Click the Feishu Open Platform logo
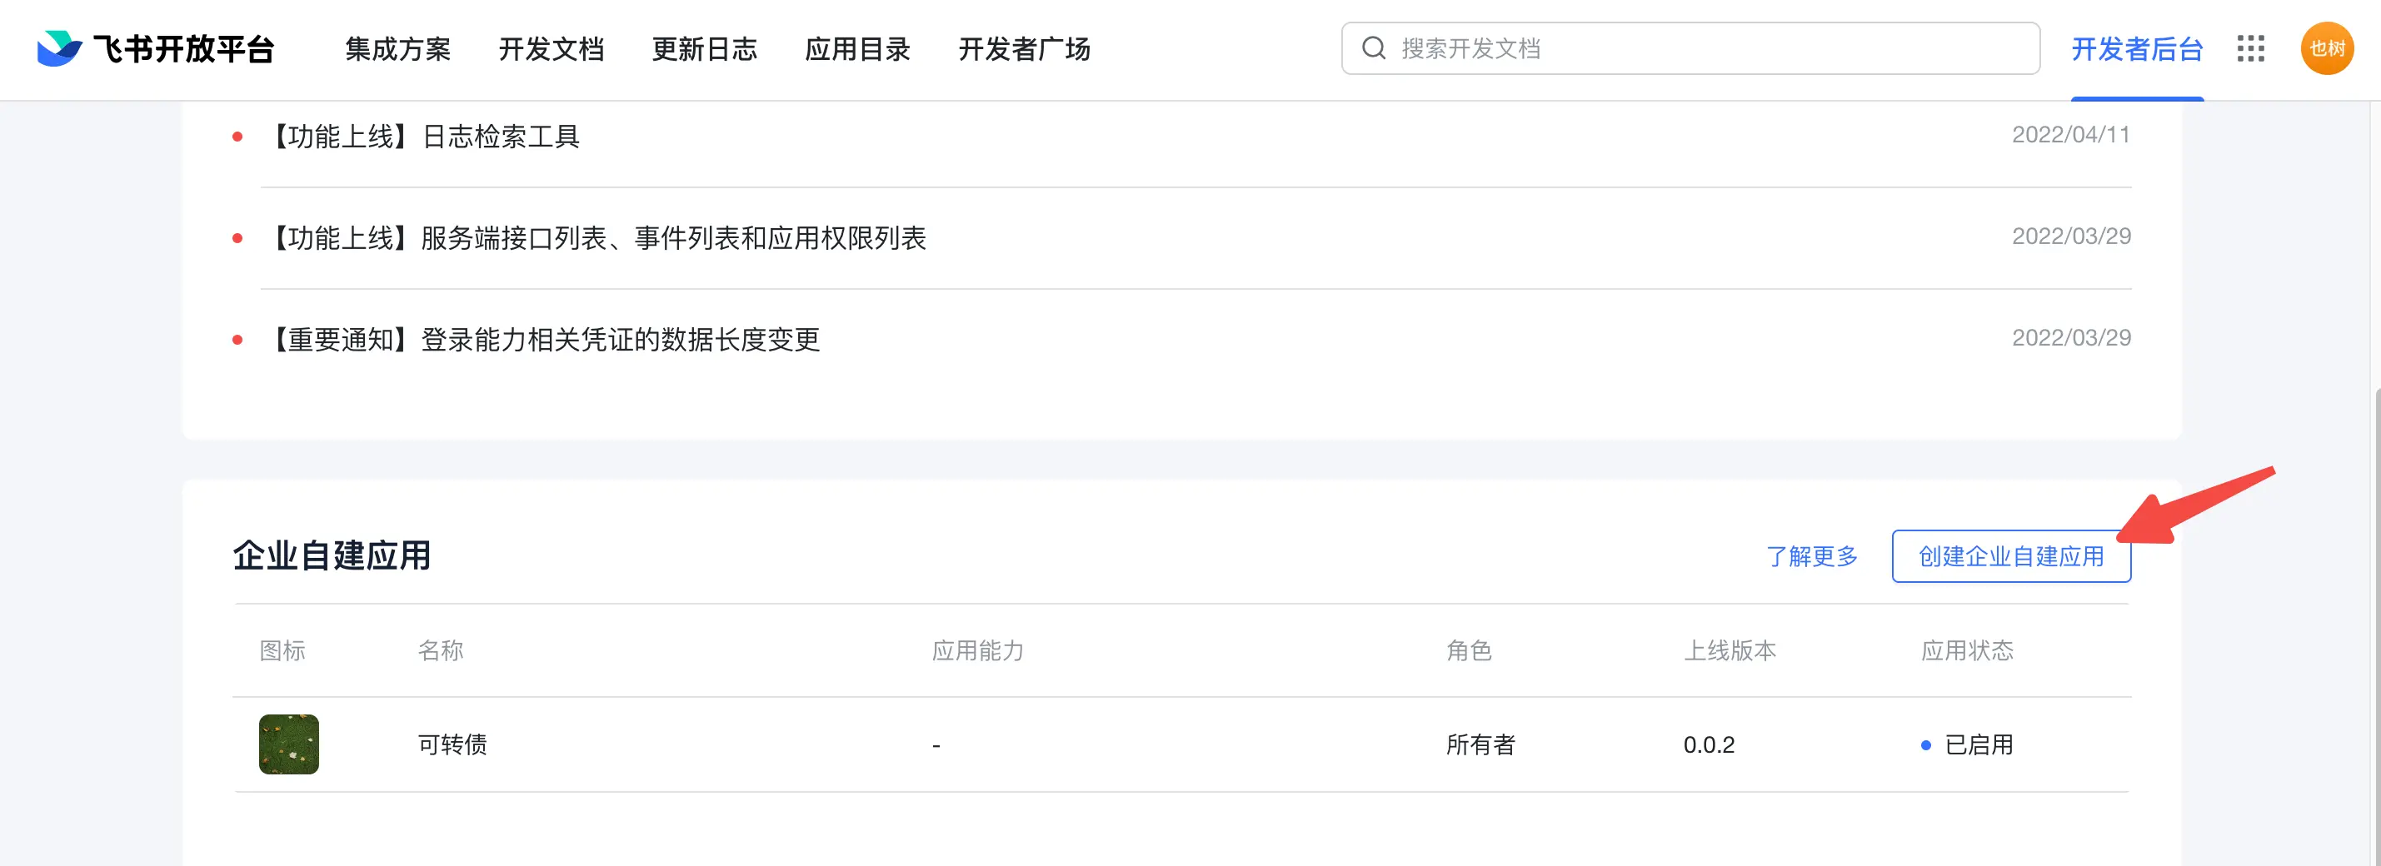Viewport: 2381px width, 866px height. (155, 49)
